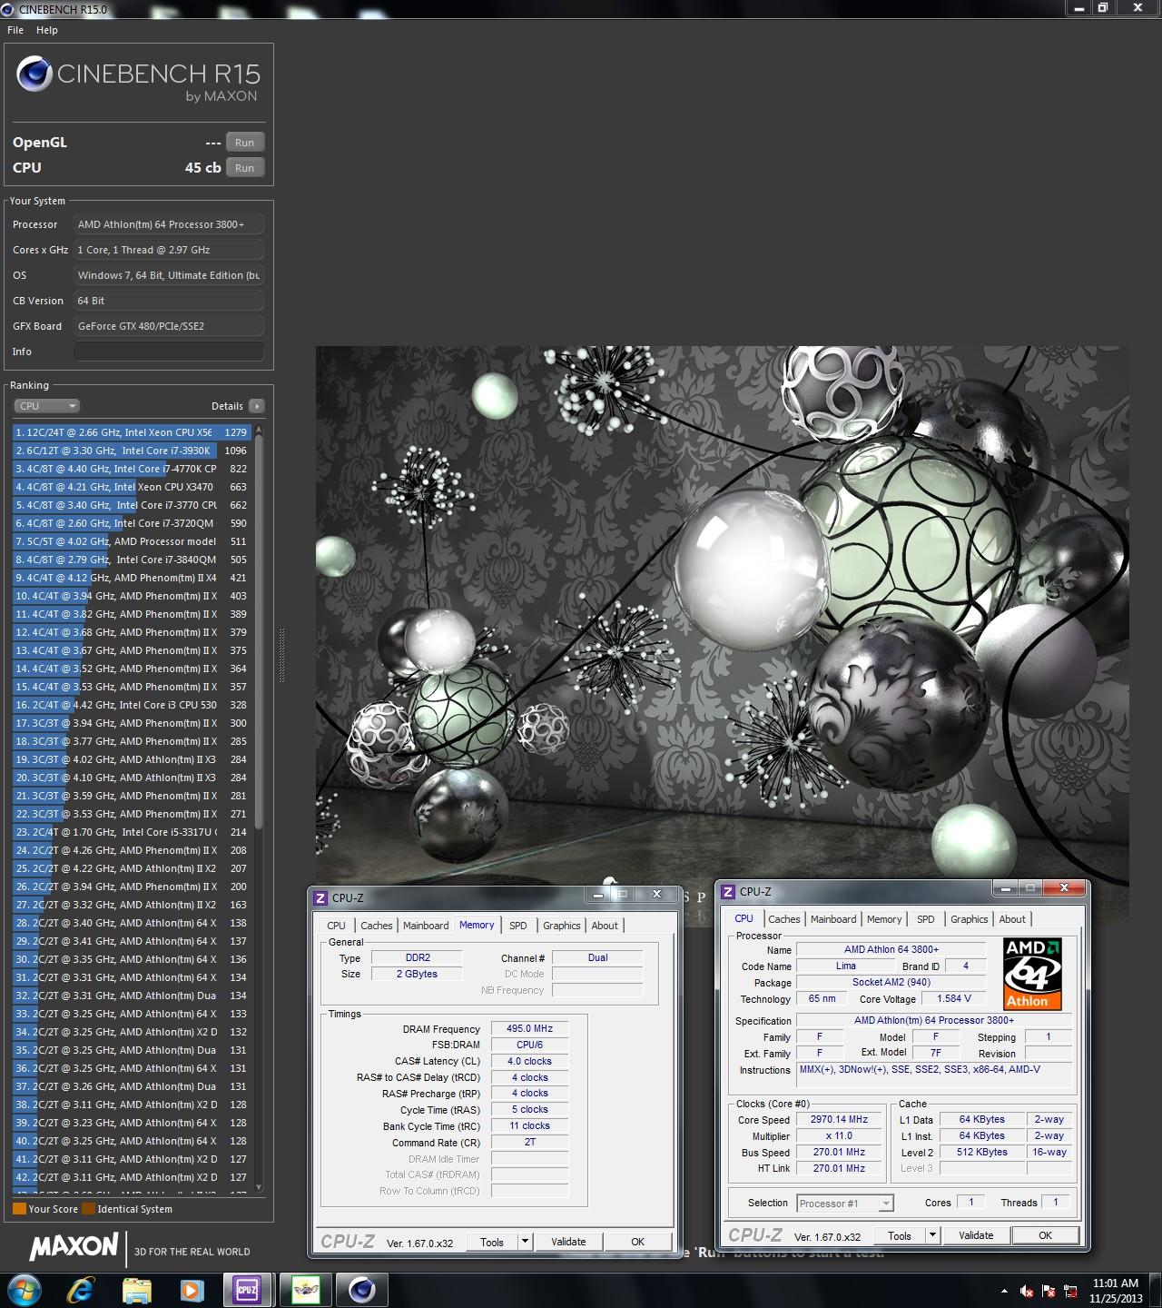1162x1308 pixels.
Task: Open the Help menu in Cinebench
Action: coord(47,30)
